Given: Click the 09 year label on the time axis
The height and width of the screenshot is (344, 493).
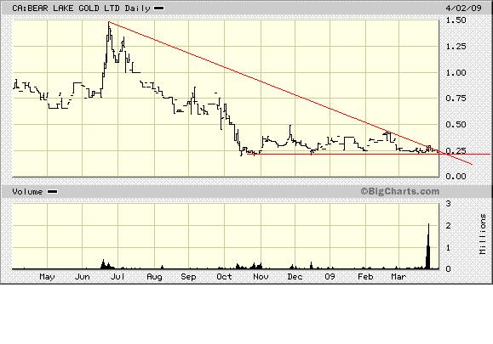Looking at the screenshot, I should (330, 277).
